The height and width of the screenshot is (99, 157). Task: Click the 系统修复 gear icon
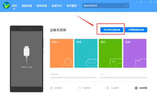136,88
